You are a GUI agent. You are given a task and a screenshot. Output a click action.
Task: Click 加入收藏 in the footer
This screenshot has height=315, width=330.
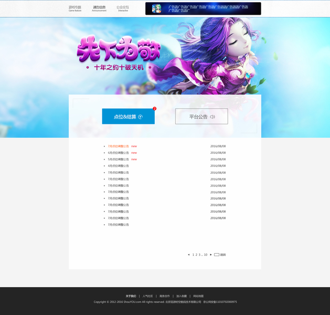(182, 296)
